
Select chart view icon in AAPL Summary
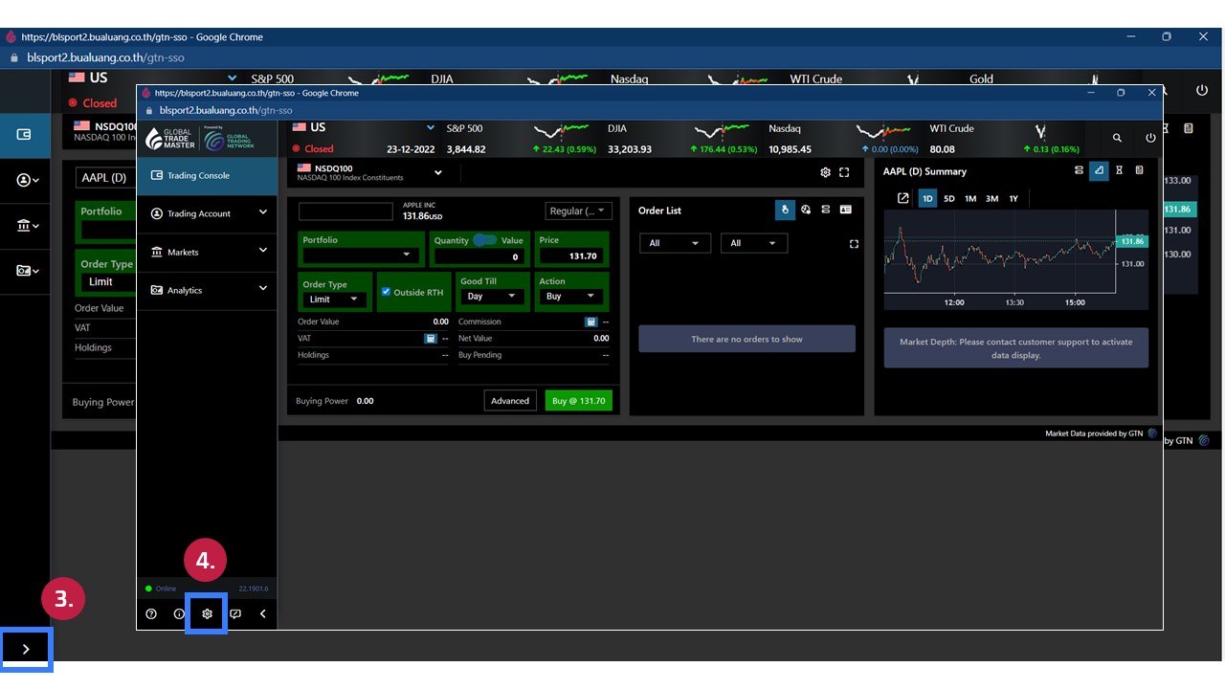click(x=1099, y=170)
